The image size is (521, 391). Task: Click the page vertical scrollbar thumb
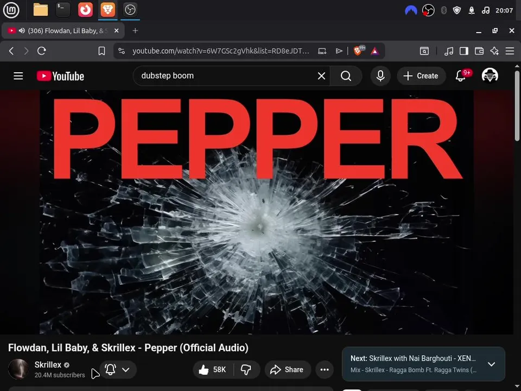517,106
